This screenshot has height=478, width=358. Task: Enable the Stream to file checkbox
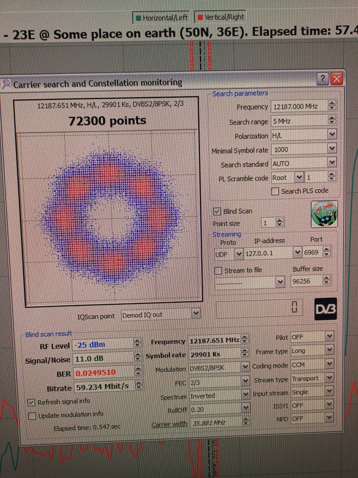coord(218,270)
